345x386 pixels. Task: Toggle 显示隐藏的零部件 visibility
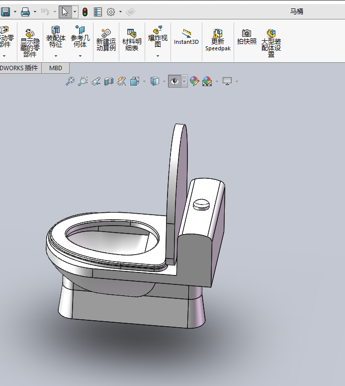(30, 41)
